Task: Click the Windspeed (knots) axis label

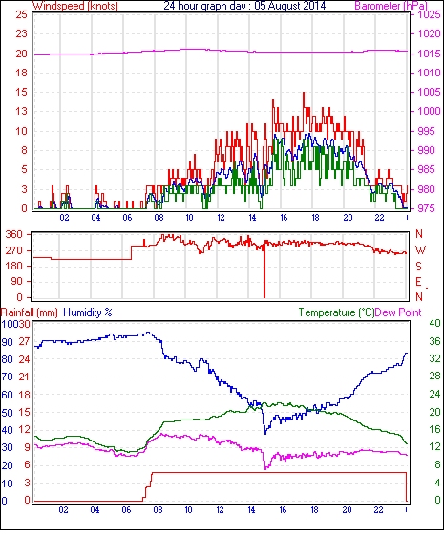Action: click(75, 6)
